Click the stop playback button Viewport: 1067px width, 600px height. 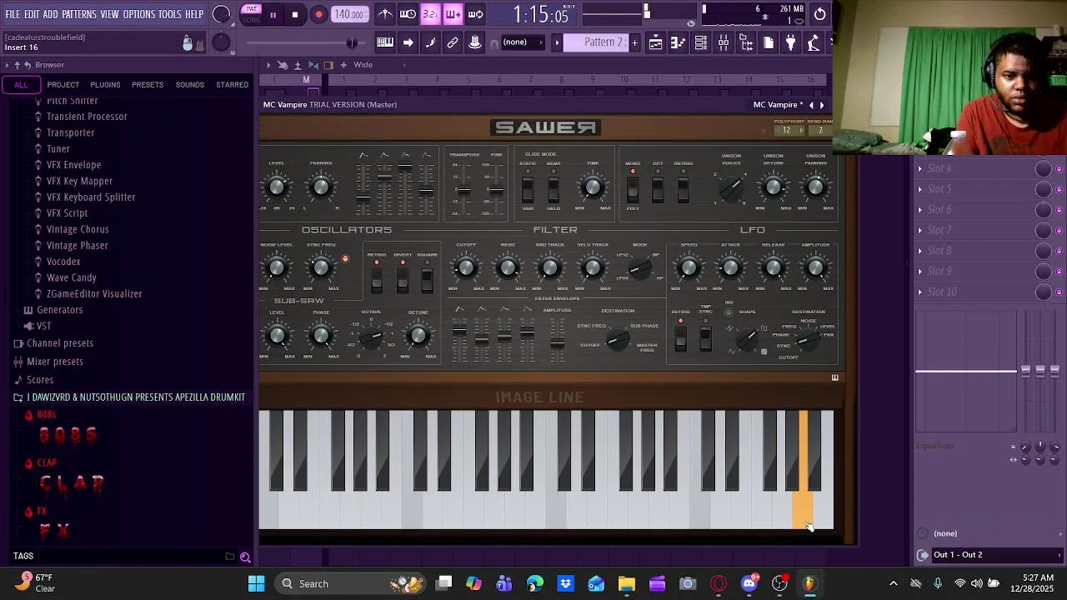[x=295, y=14]
